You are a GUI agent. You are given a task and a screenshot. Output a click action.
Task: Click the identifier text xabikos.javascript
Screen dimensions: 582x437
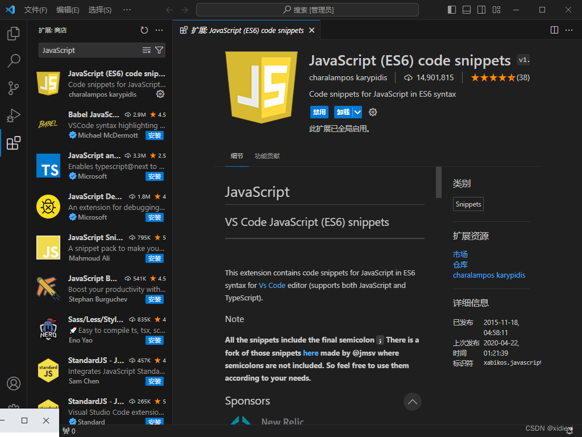pyautogui.click(x=512, y=362)
